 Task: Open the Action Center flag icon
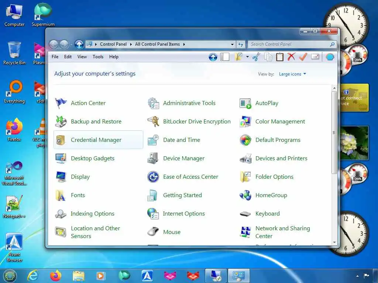[61, 103]
